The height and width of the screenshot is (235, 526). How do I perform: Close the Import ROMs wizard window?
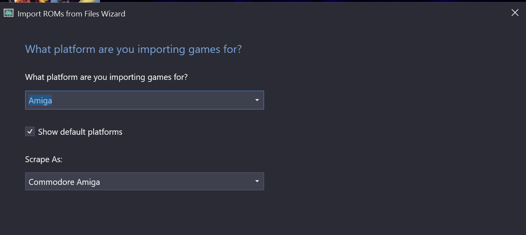(x=515, y=13)
